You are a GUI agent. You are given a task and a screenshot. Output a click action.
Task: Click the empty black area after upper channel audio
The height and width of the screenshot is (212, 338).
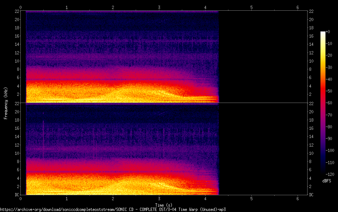pyautogui.click(x=261, y=57)
